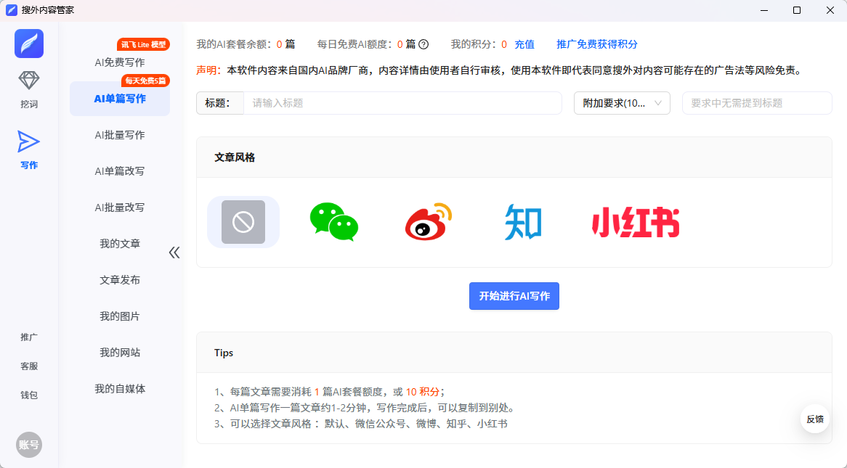The height and width of the screenshot is (468, 847).
Task: Open 钱包 in the left rail
Action: pos(29,395)
